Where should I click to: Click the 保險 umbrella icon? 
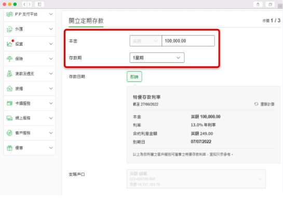coord(9,59)
